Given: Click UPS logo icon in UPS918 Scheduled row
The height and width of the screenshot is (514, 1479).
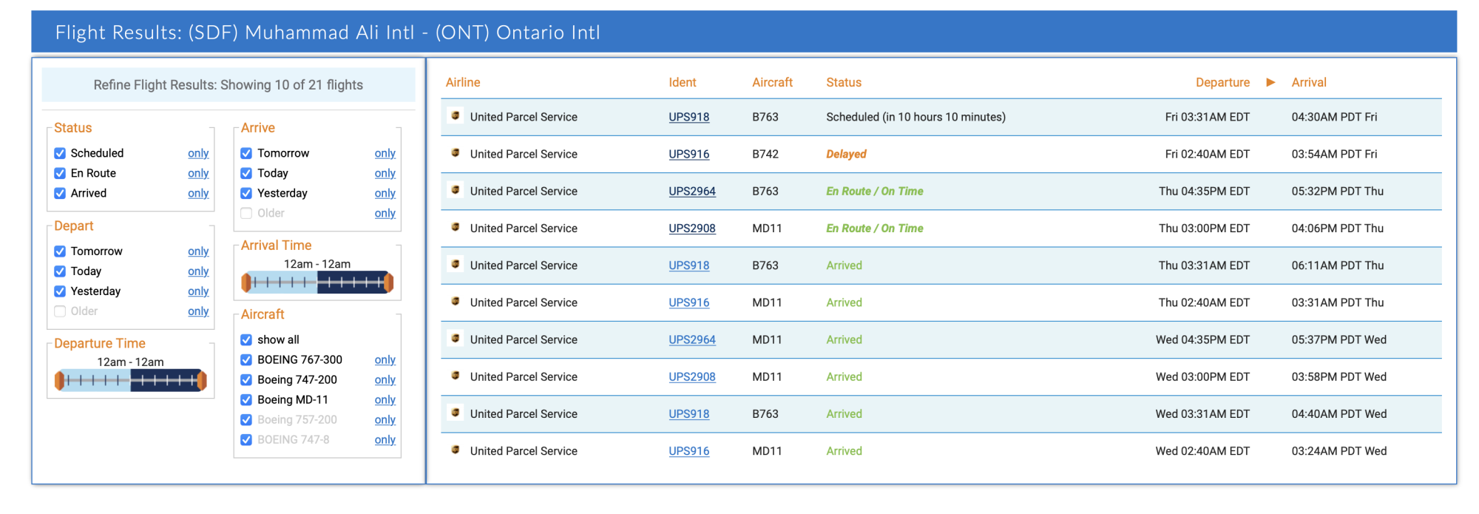Looking at the screenshot, I should point(456,115).
